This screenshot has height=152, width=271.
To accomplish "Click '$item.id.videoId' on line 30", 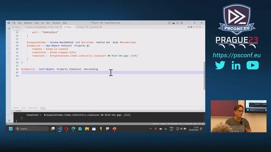I will (57, 49).
